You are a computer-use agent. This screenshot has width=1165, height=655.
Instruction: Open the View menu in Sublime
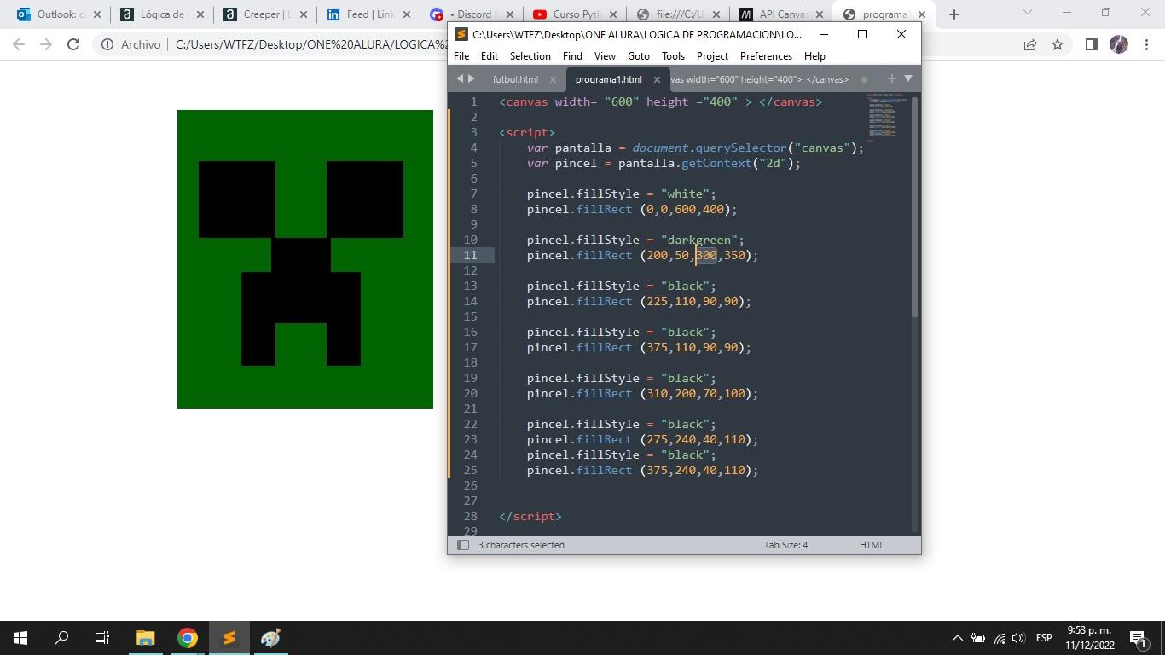[605, 55]
